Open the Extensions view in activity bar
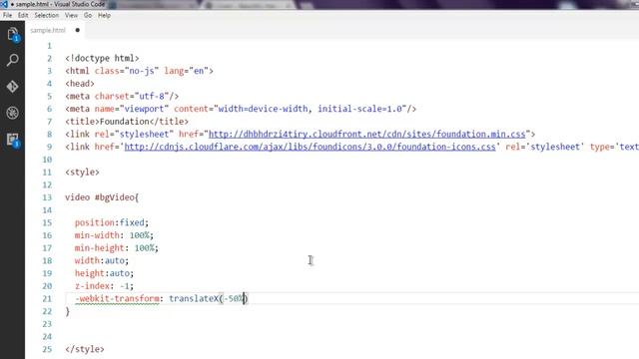 12,140
